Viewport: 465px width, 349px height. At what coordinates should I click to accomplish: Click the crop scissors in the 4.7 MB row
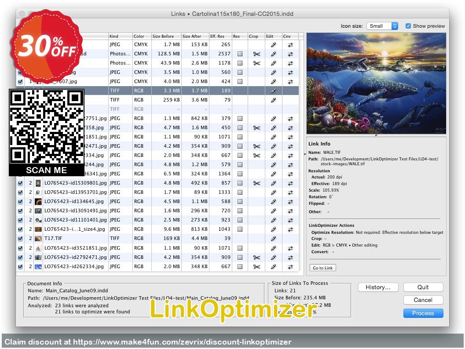tap(256, 128)
